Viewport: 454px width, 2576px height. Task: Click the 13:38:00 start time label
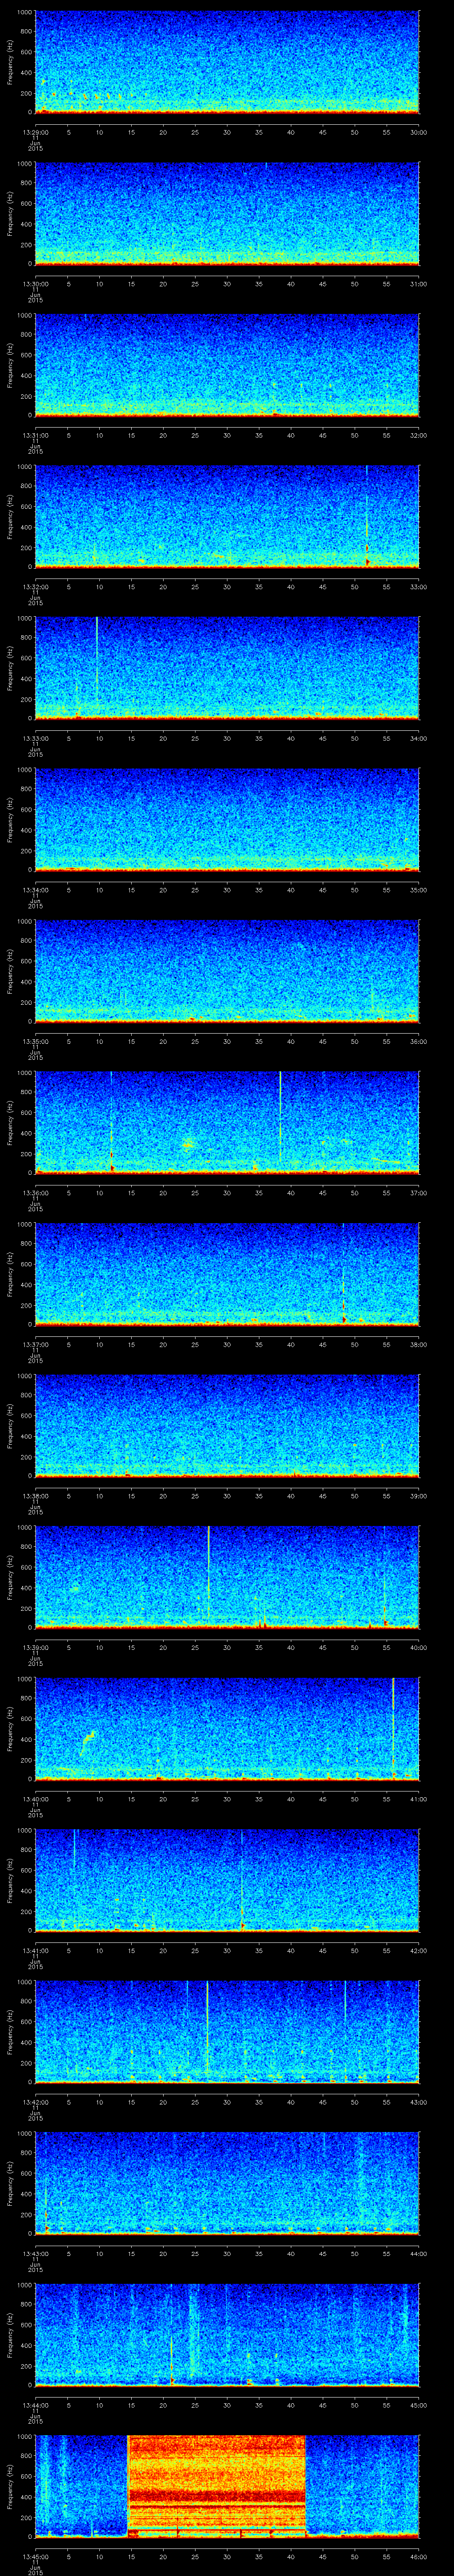pyautogui.click(x=35, y=1496)
